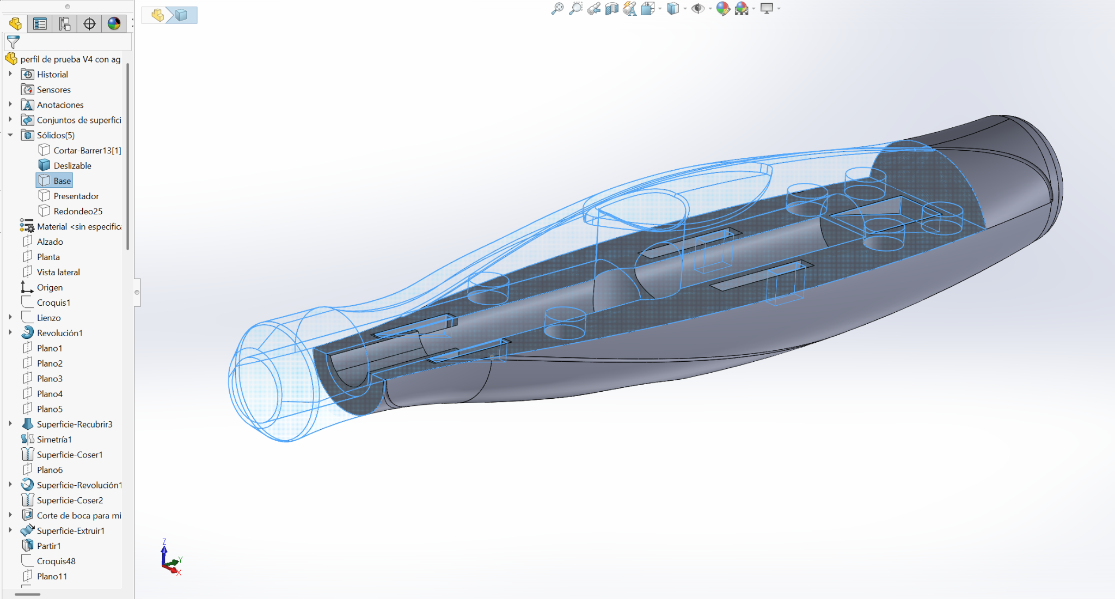This screenshot has width=1115, height=599.
Task: Click the Edit Appearance icon
Action: point(723,9)
